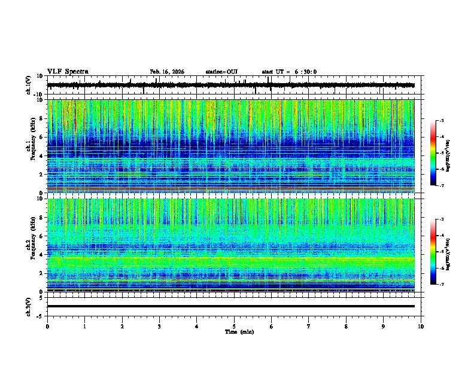Click the time axis tick label '0'
Screen dimensions: 474x366
point(47,327)
